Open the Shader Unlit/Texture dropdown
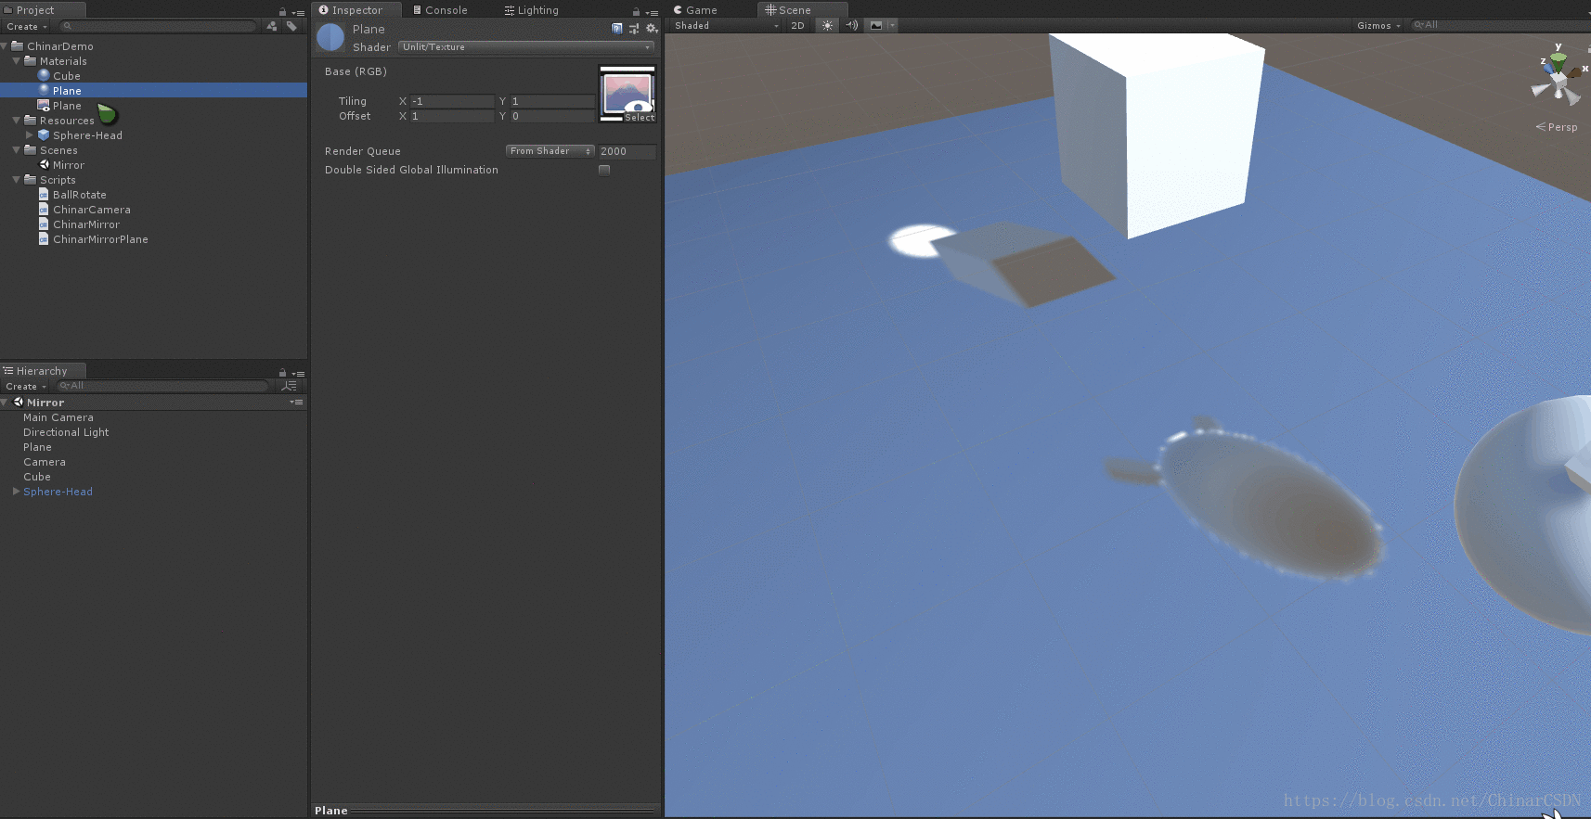 525,46
